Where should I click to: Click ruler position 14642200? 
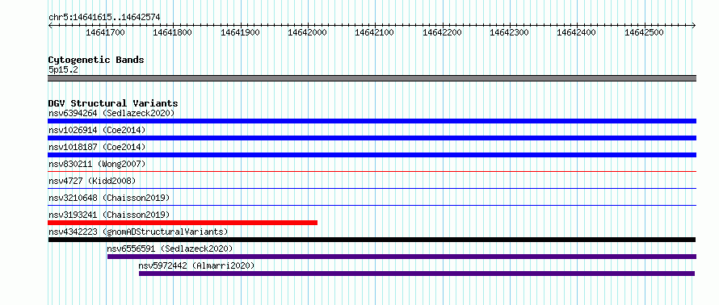pos(442,32)
